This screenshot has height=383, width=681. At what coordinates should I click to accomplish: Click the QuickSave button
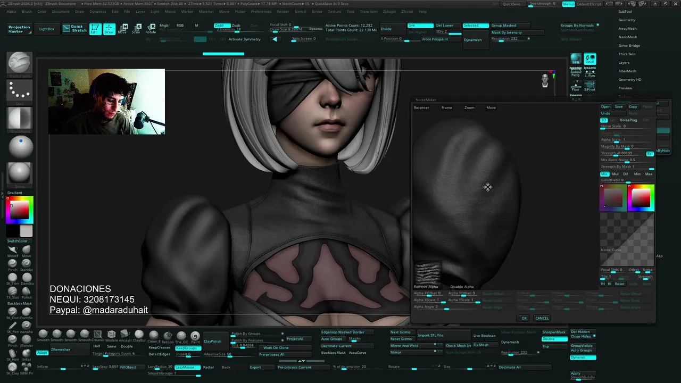point(511,4)
